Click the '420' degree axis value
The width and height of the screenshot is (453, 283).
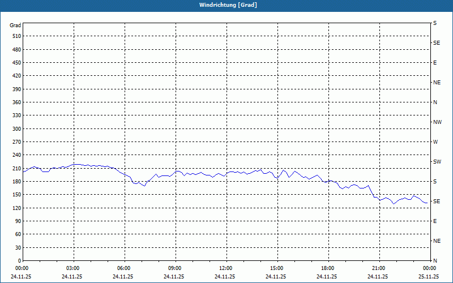(x=17, y=76)
